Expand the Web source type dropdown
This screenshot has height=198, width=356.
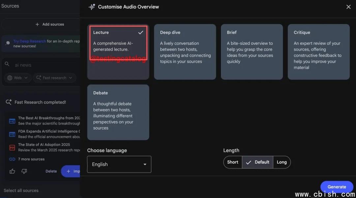[18, 78]
